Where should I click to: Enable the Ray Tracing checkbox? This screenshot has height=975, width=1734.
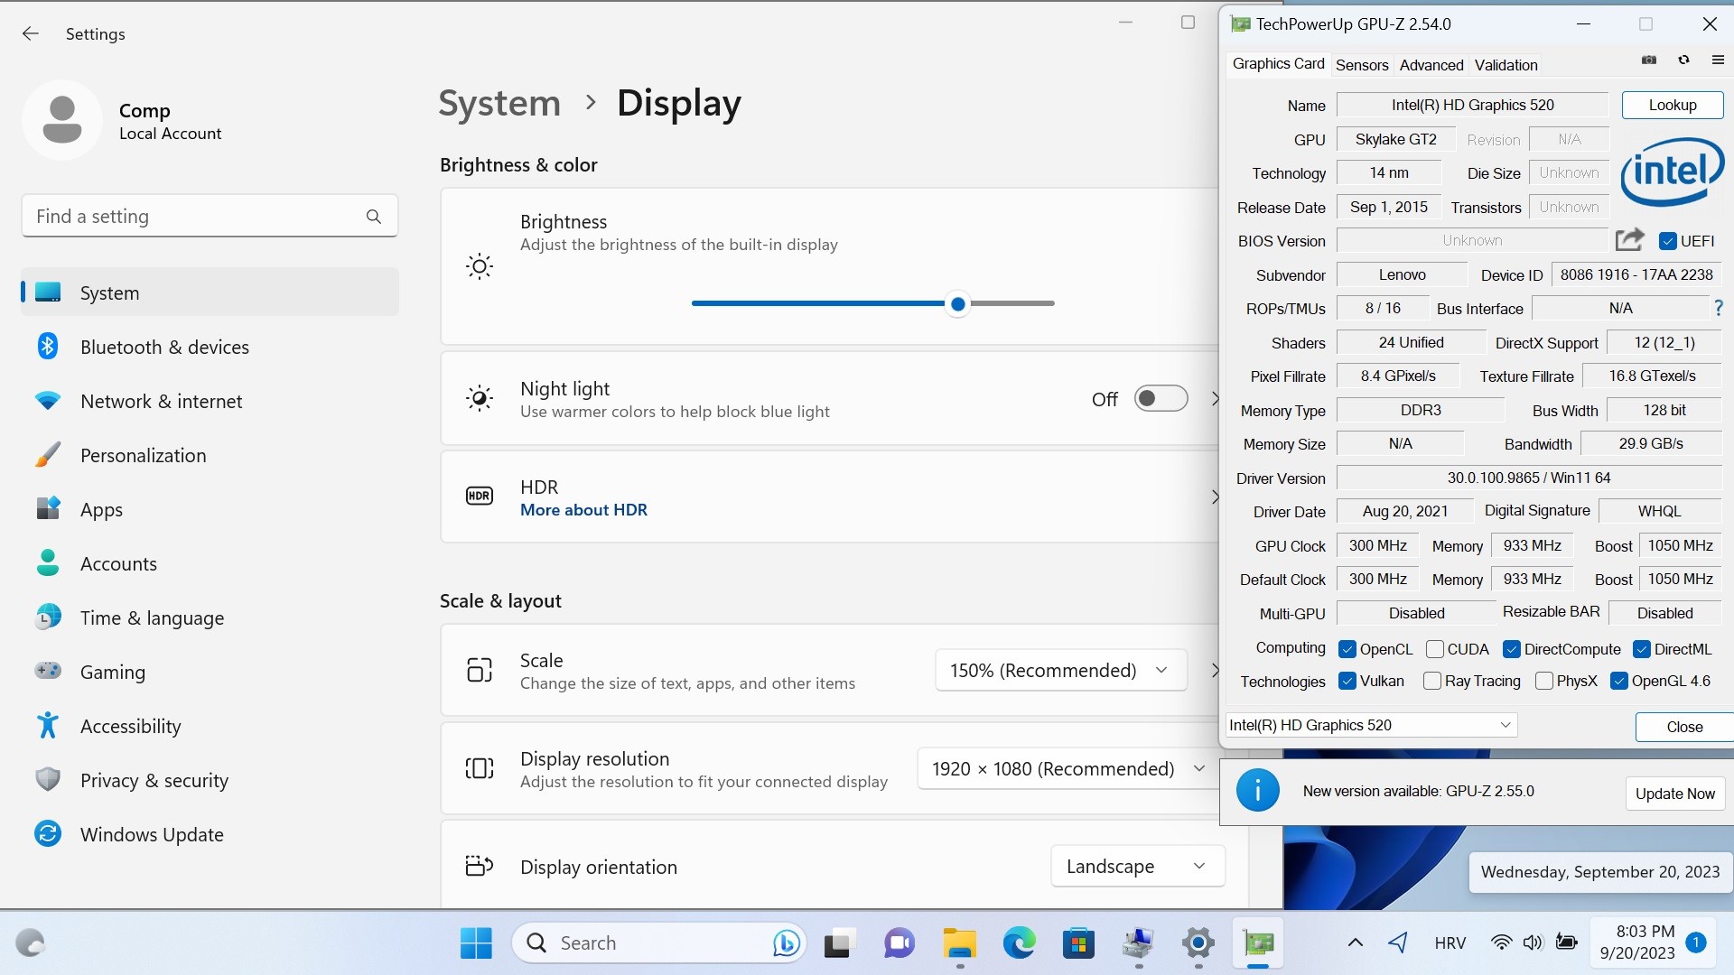click(x=1431, y=681)
